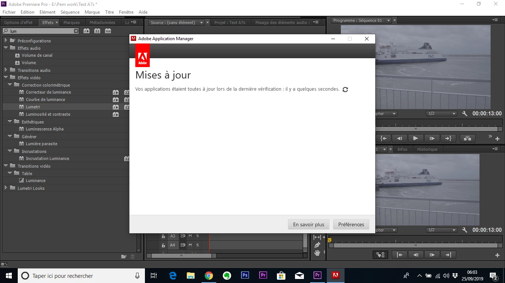Select the Slip tool
The image size is (505, 283).
[x=317, y=237]
